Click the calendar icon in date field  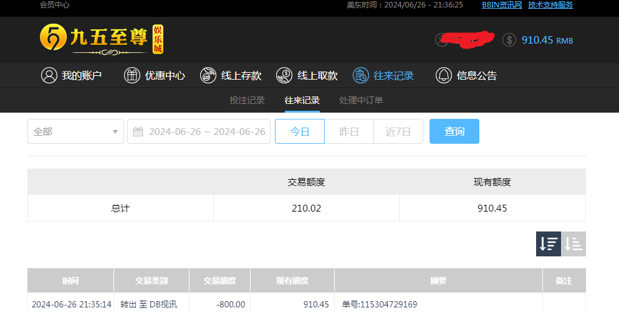click(138, 132)
